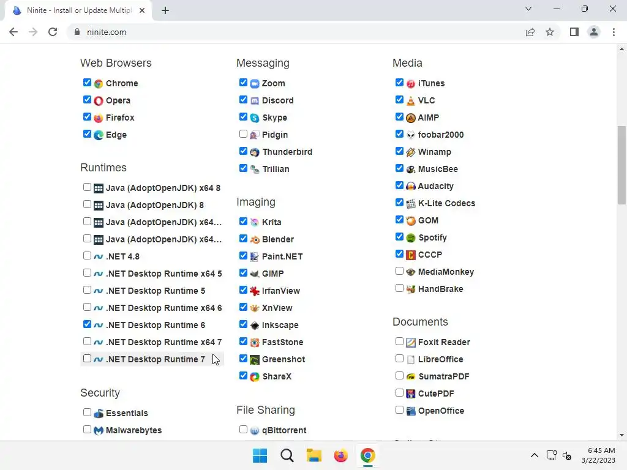
Task: Click the Opera logo icon
Action: click(x=99, y=101)
